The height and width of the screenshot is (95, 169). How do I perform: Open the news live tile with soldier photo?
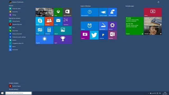[45, 12]
